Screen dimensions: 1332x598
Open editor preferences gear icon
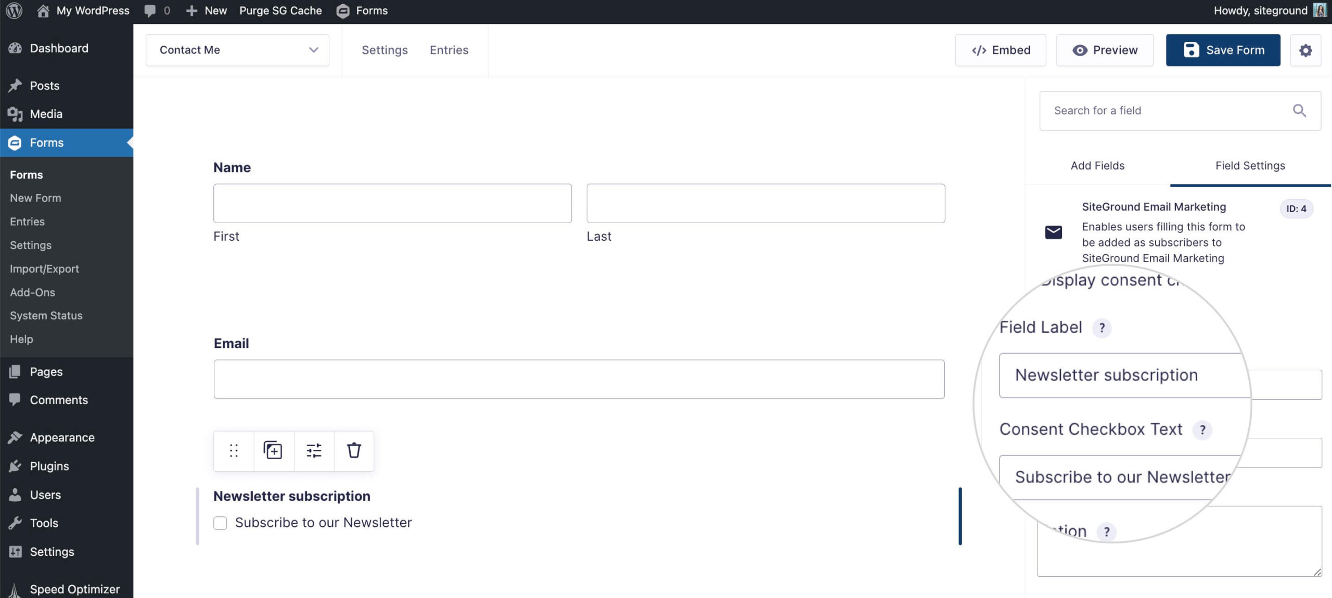click(1305, 50)
